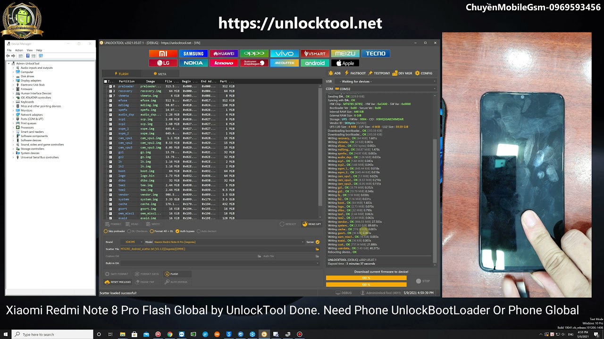This screenshot has width=604, height=339.
Task: Click the back arrow in Device Manager toolbar
Action: [x=8, y=56]
